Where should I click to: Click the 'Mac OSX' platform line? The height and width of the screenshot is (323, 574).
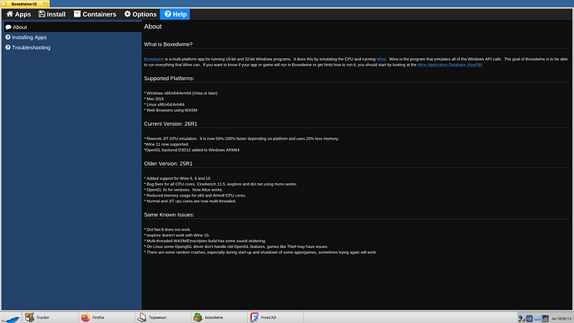click(154, 99)
